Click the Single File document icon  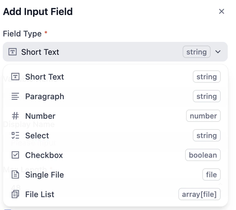coord(15,175)
